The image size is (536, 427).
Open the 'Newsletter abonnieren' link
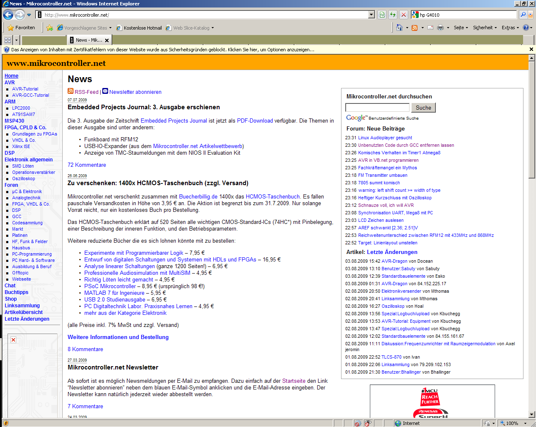coord(135,92)
